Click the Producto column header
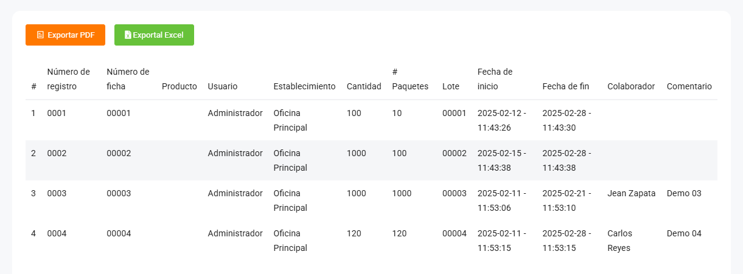The width and height of the screenshot is (743, 274). tap(180, 86)
